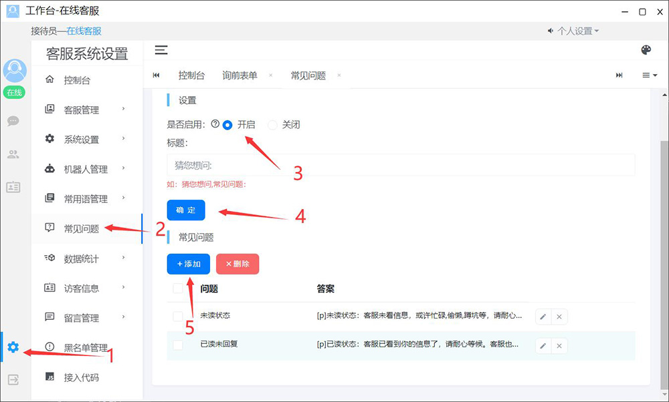The width and height of the screenshot is (669, 402).
Task: Toggle the hamburger menu to collapse sidebar
Action: 161,50
